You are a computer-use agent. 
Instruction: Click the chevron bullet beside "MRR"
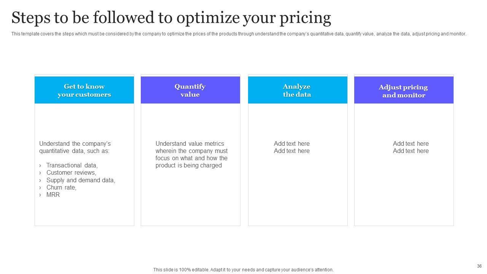pyautogui.click(x=40, y=195)
